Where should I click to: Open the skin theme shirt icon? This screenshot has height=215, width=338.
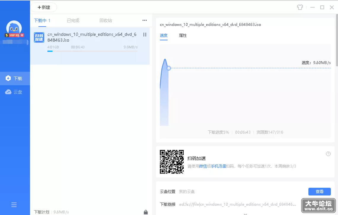(300, 7)
